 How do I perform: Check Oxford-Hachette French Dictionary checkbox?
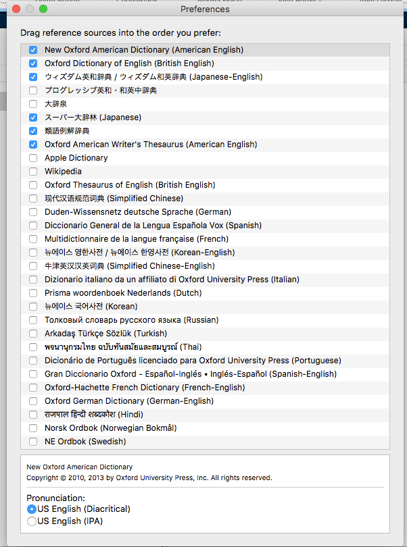33,388
